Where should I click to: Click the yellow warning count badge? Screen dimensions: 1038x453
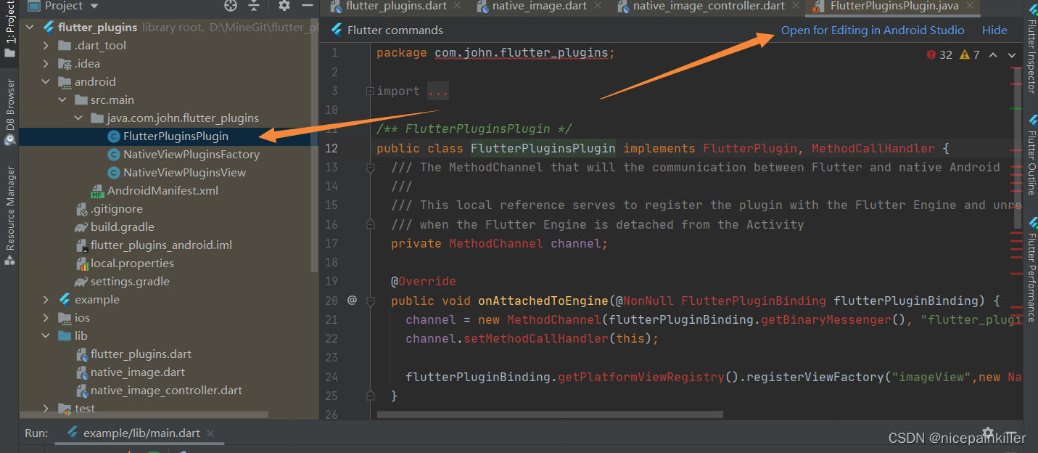tap(968, 54)
